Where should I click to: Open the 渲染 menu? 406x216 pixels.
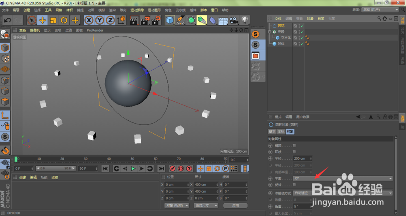pos(112,10)
